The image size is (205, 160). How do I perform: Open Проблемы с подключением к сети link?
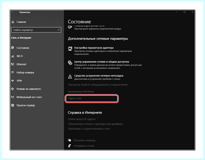(89, 129)
